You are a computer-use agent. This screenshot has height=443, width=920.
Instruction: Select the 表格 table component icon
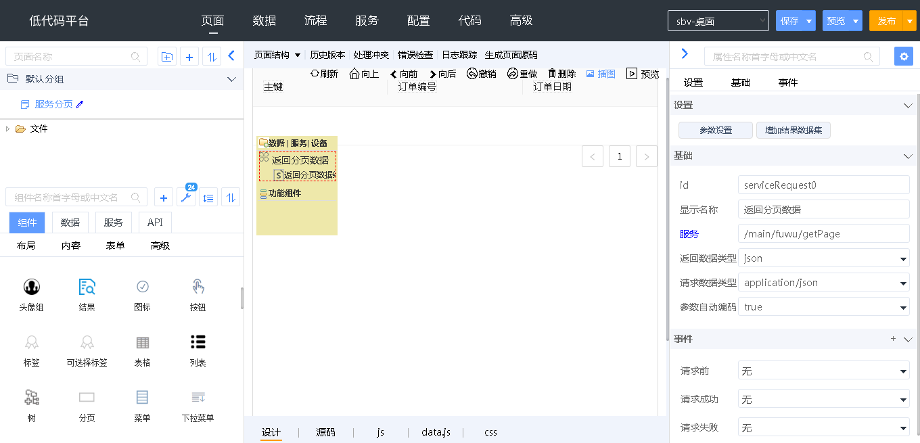point(142,342)
